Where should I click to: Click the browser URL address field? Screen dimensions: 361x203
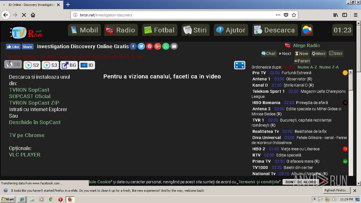176,15
